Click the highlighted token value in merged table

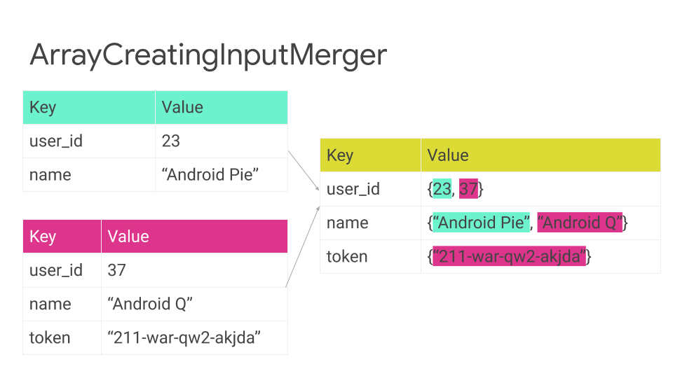509,257
